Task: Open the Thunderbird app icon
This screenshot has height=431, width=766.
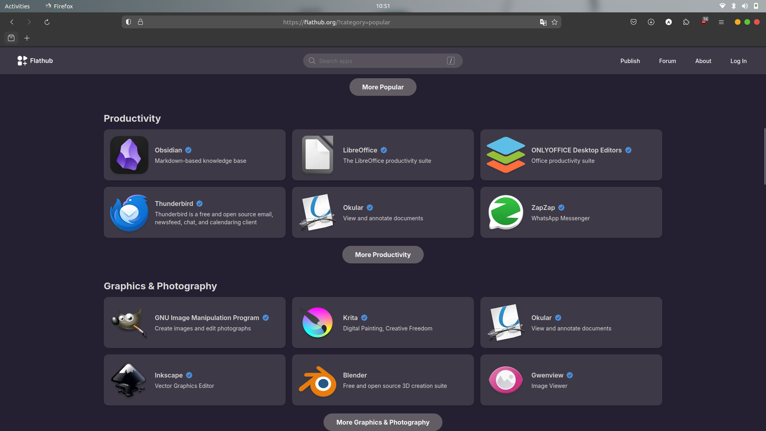Action: click(129, 212)
